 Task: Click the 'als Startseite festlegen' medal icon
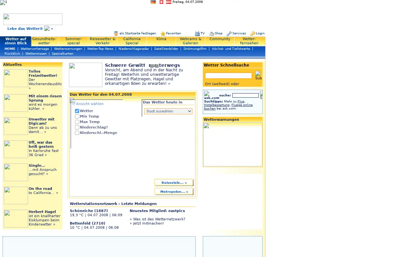pos(116,33)
